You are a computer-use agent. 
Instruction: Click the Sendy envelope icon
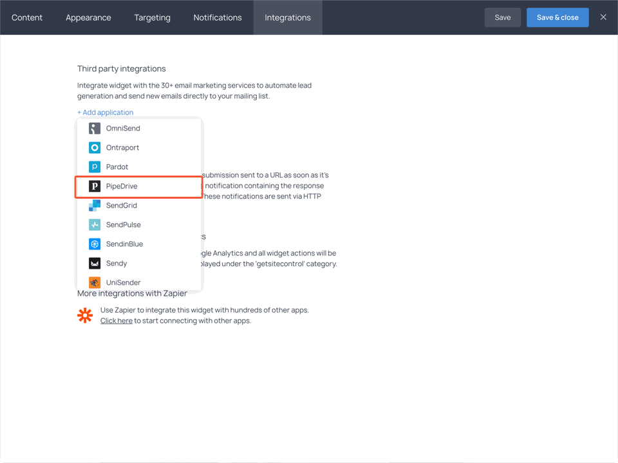[94, 263]
